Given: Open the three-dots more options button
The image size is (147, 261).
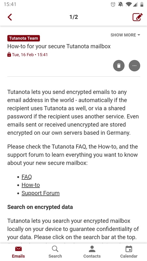Looking at the screenshot, I should pyautogui.click(x=134, y=66).
